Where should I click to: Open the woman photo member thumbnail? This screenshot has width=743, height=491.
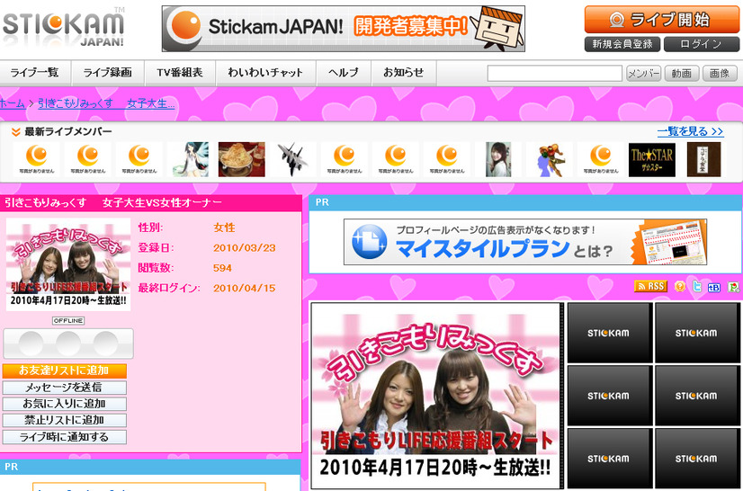click(x=498, y=159)
